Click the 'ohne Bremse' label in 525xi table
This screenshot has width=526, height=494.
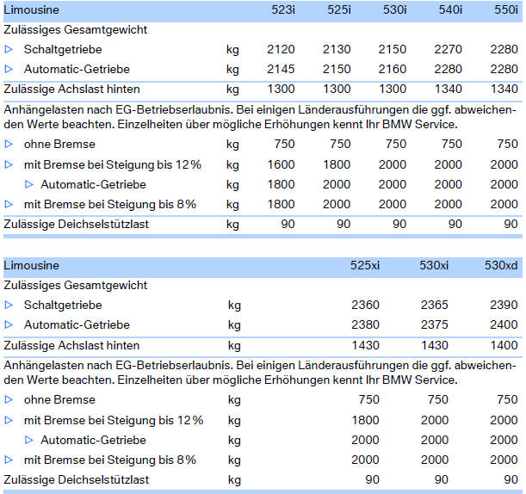pyautogui.click(x=59, y=399)
